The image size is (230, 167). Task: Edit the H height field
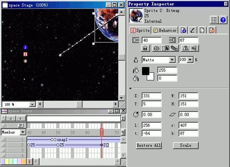coord(188,104)
